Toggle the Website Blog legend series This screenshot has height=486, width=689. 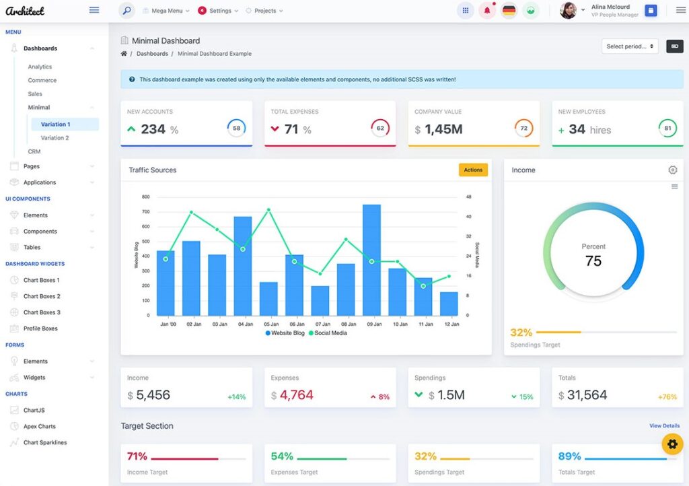285,333
